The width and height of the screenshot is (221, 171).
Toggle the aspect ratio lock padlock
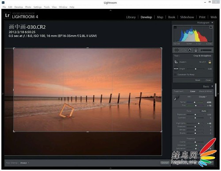point(210,62)
